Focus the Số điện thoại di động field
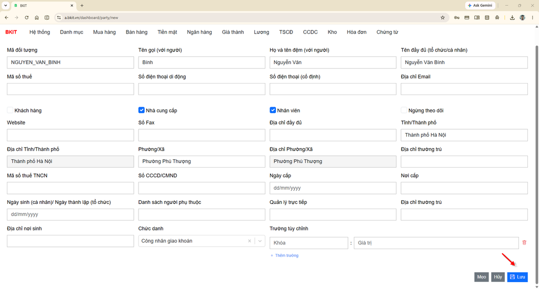The width and height of the screenshot is (539, 289). click(202, 89)
